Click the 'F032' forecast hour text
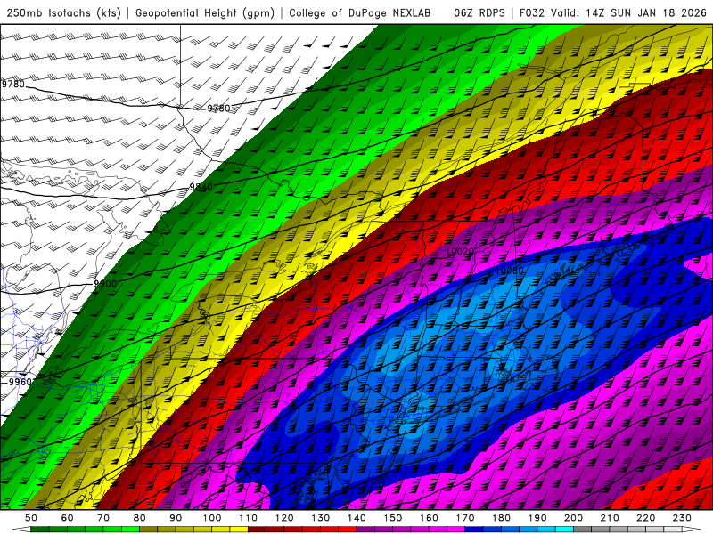The width and height of the screenshot is (713, 534). click(x=532, y=13)
